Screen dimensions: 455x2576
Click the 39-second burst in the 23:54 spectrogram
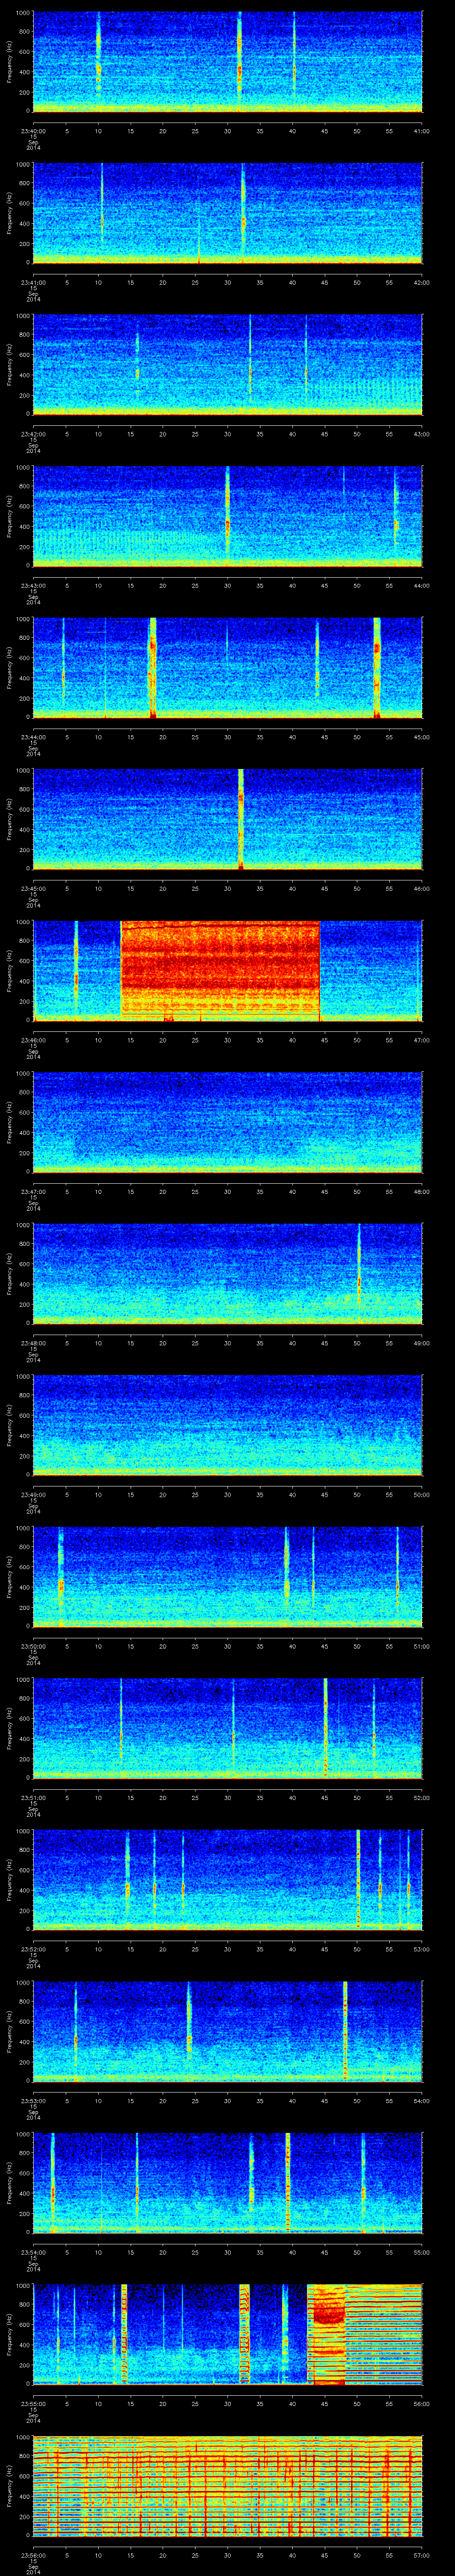point(287,2182)
